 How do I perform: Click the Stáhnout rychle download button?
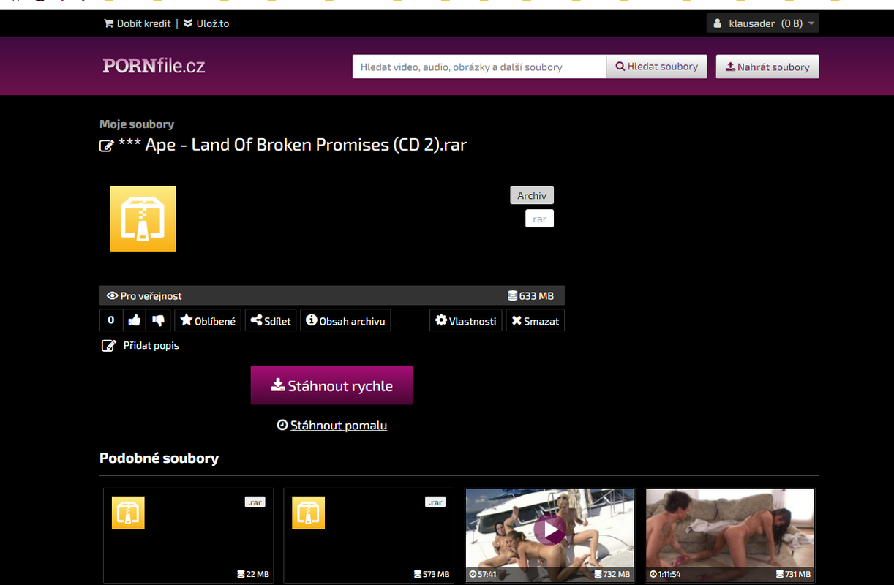click(332, 385)
